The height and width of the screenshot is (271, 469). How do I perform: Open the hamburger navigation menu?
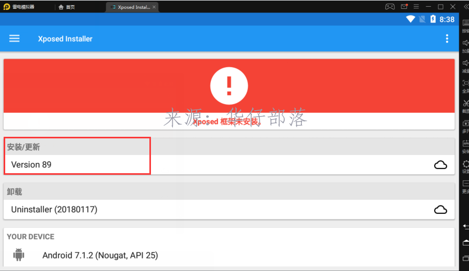15,38
